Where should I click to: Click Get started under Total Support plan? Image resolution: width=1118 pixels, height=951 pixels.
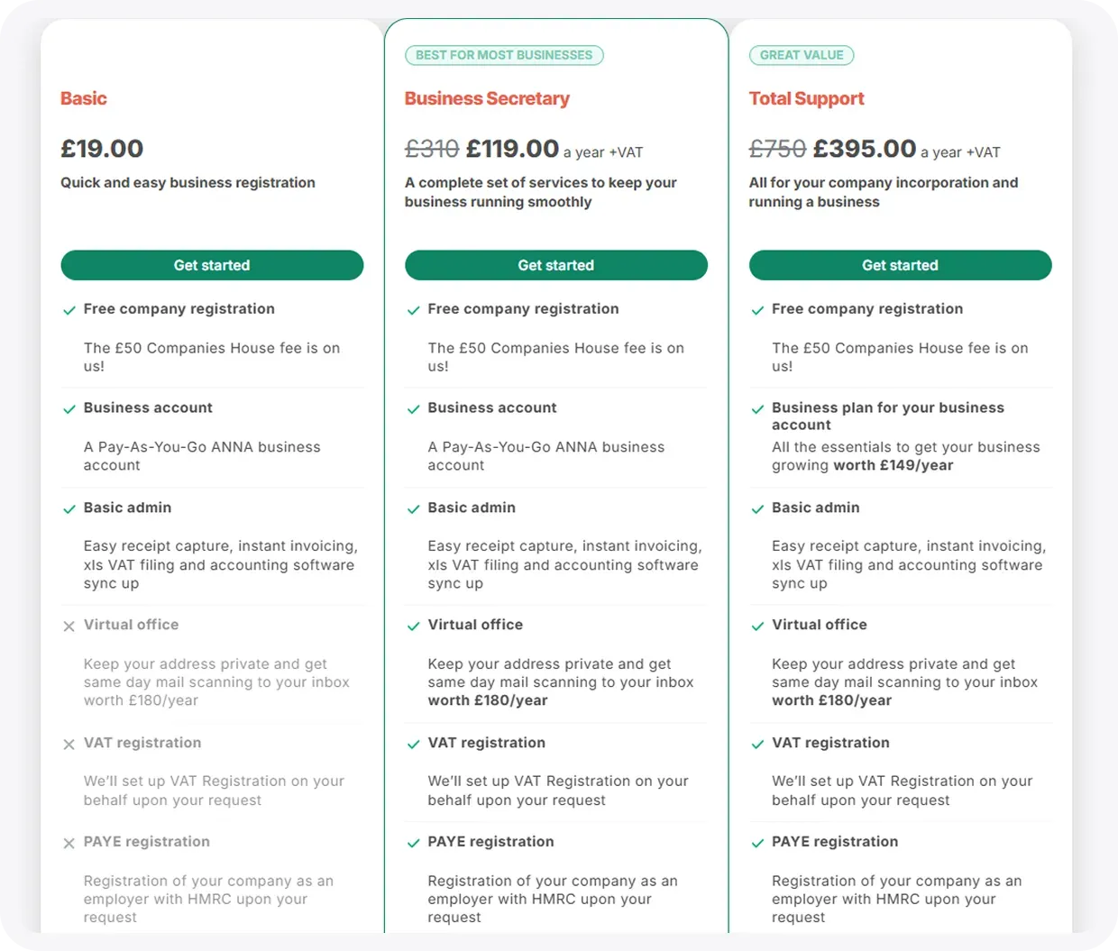[x=900, y=265]
